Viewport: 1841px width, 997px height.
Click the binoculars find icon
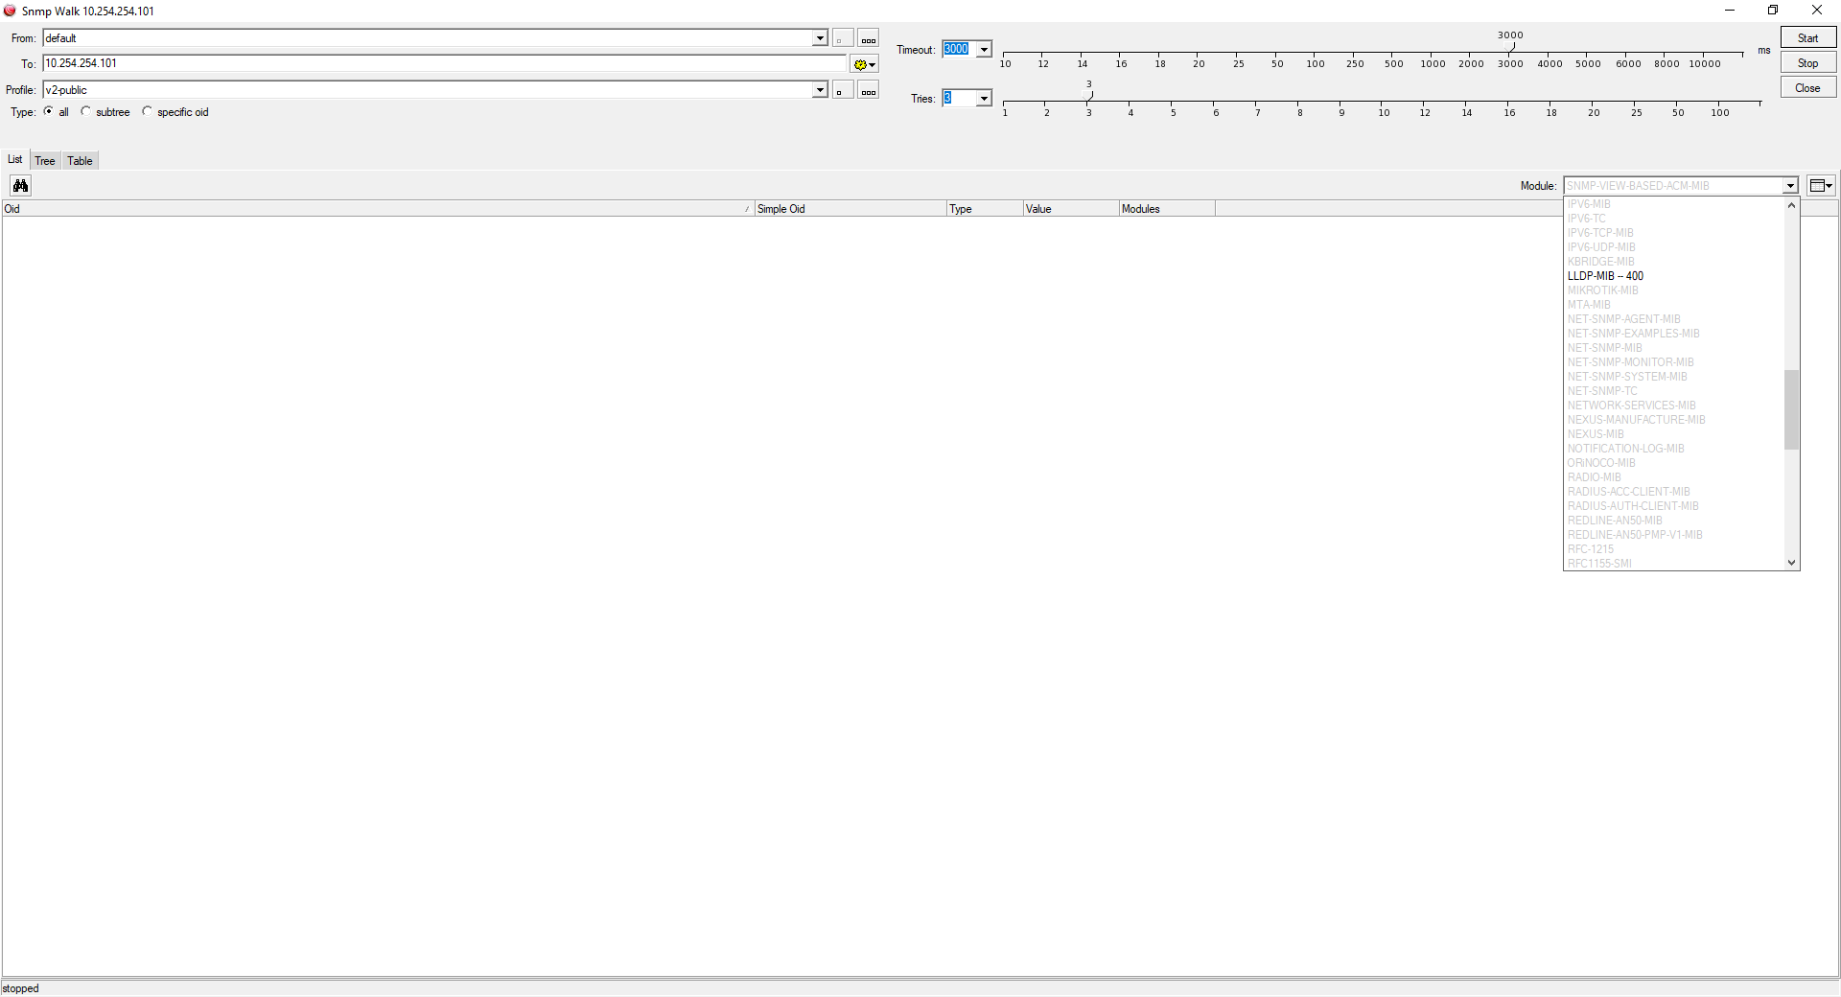(x=20, y=186)
